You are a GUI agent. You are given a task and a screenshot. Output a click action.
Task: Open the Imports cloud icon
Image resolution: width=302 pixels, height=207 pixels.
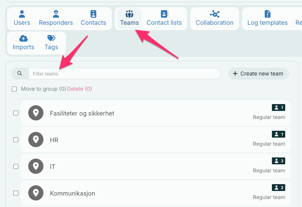[23, 39]
